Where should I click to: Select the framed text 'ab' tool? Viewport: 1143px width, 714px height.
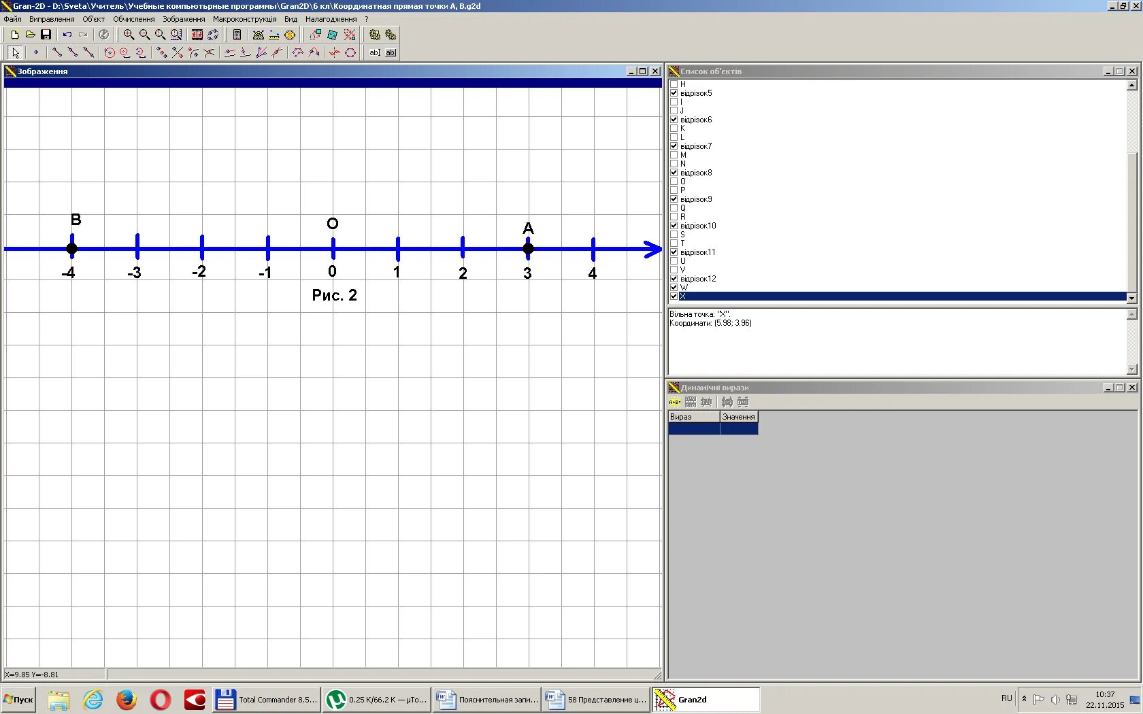point(391,52)
